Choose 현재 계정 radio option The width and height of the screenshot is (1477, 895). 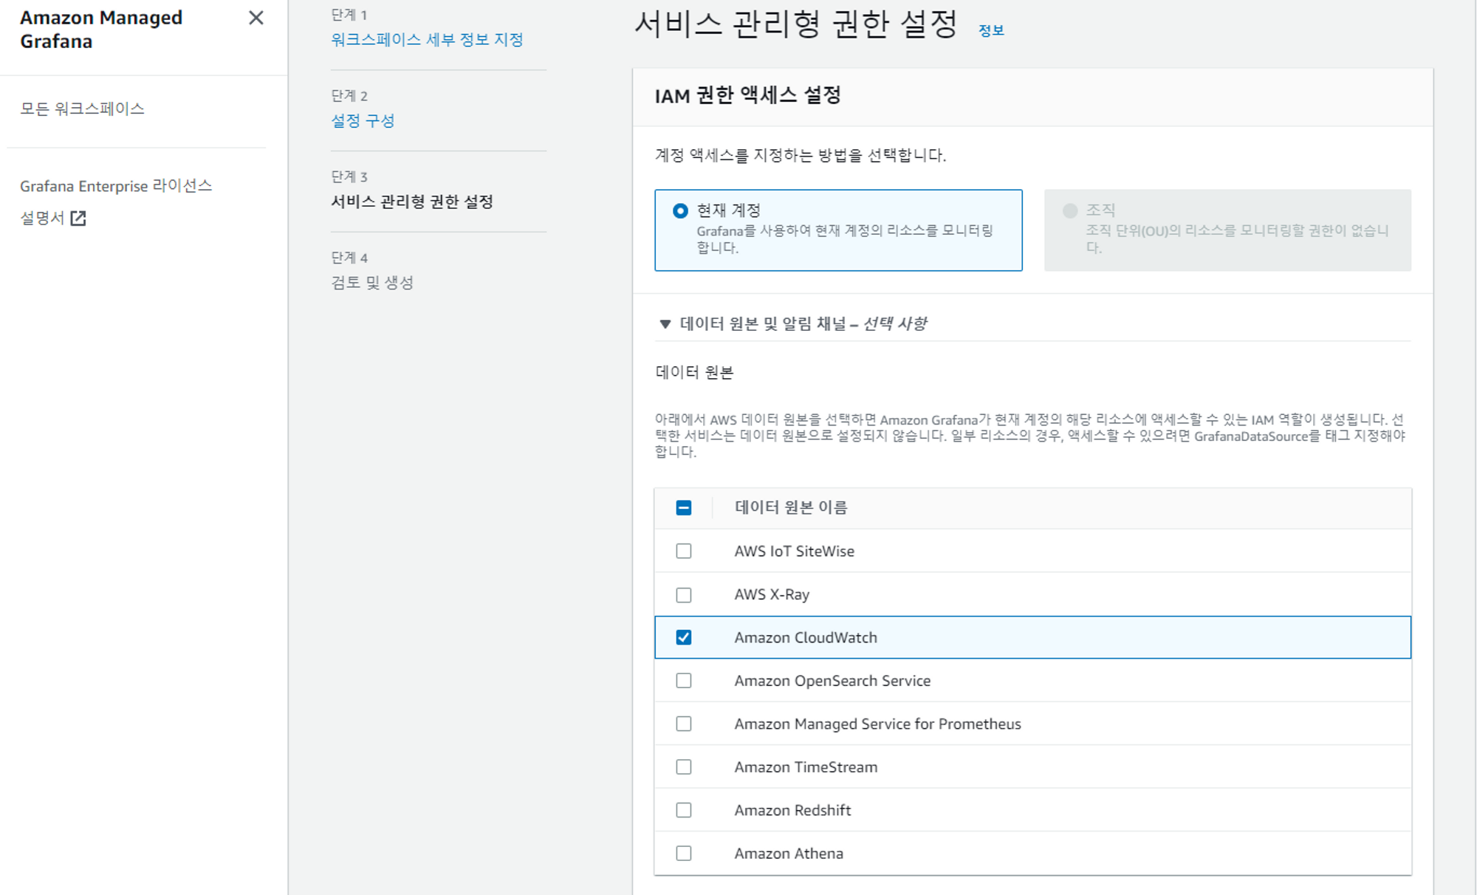coord(680,211)
